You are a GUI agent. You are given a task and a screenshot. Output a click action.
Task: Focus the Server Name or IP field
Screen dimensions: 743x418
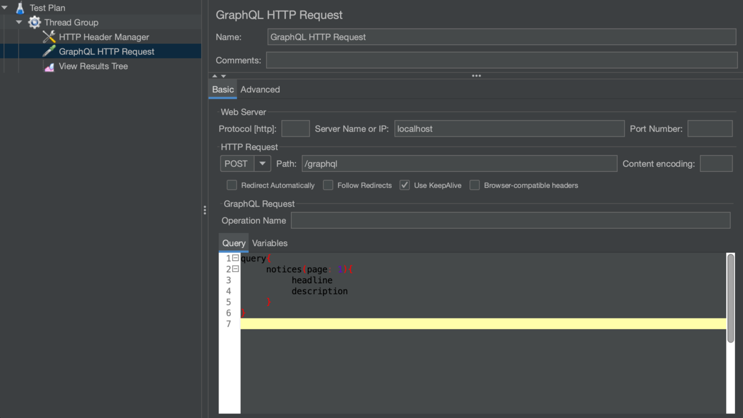point(509,129)
